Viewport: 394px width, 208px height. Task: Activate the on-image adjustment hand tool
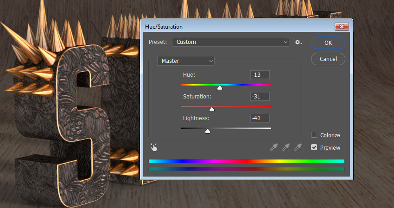[x=154, y=147]
